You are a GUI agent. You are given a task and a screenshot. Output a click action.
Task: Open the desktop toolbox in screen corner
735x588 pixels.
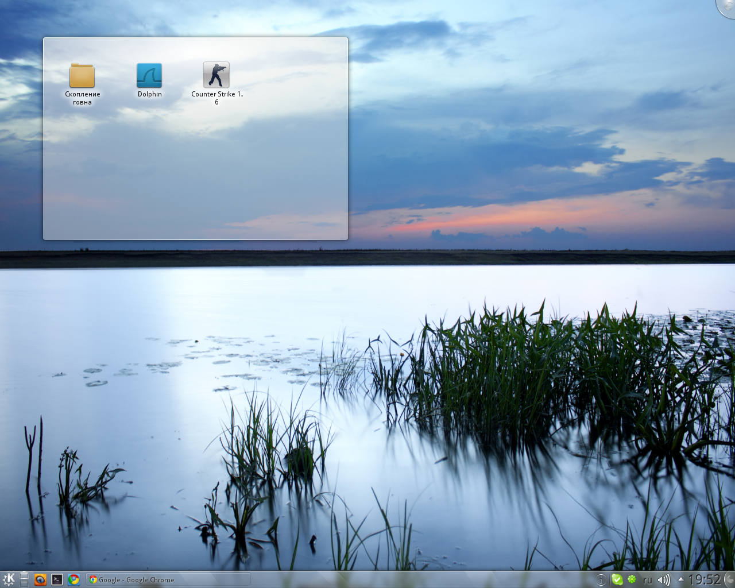728,7
